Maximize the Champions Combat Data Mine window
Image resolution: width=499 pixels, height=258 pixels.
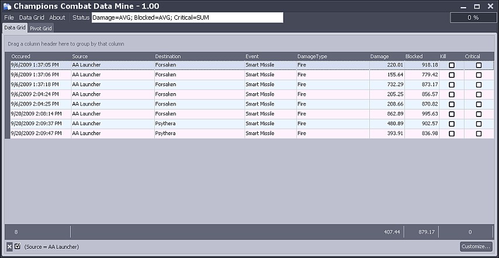click(477, 6)
